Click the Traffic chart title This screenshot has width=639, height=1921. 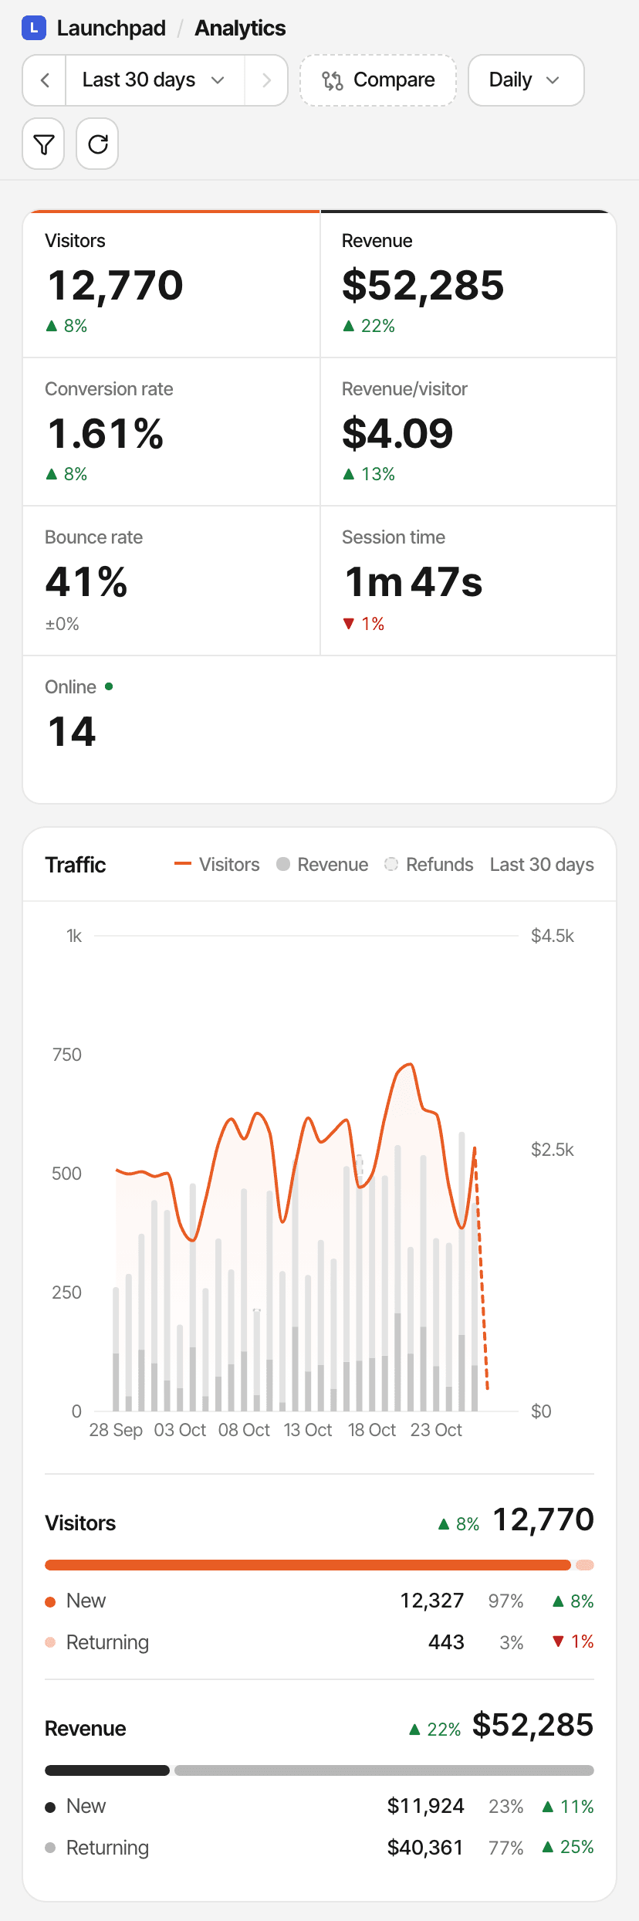(x=76, y=865)
